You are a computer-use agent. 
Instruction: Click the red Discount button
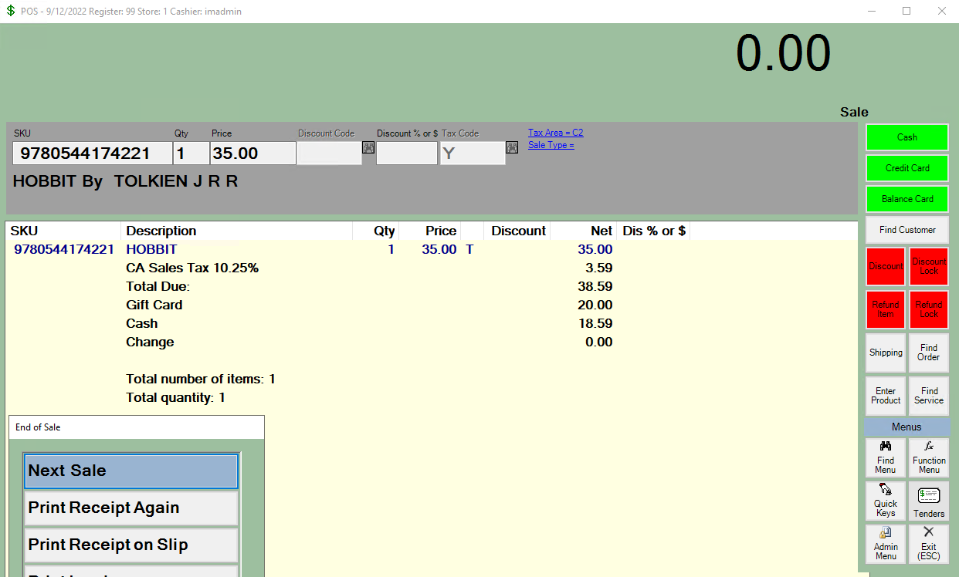886,266
